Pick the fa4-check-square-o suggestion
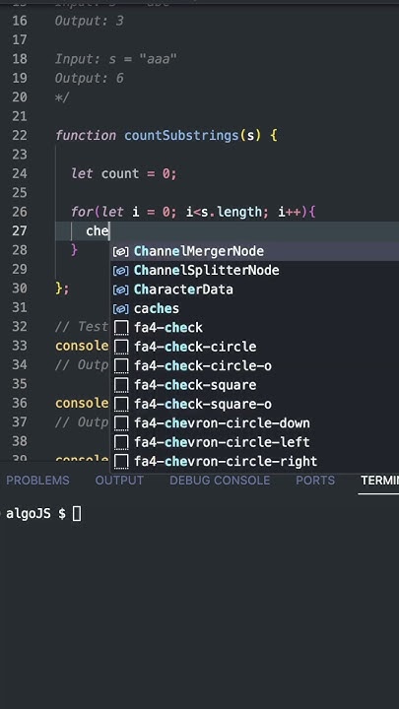Viewport: 399px width, 709px height. pos(255,405)
